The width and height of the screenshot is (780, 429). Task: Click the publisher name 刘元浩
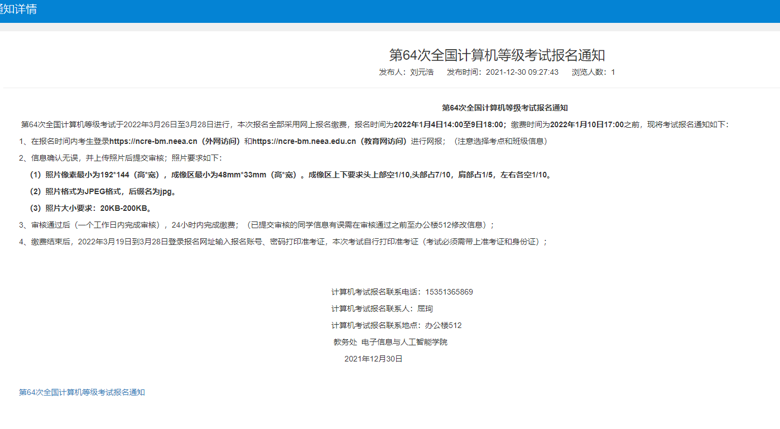click(421, 72)
